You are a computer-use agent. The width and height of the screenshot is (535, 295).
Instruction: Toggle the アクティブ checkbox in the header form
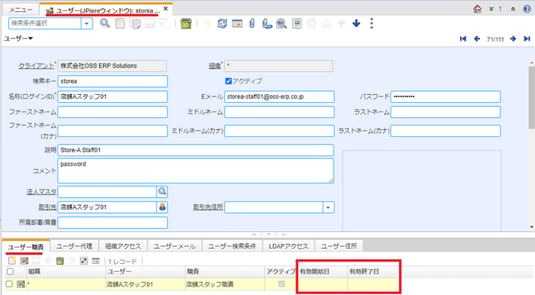[228, 81]
